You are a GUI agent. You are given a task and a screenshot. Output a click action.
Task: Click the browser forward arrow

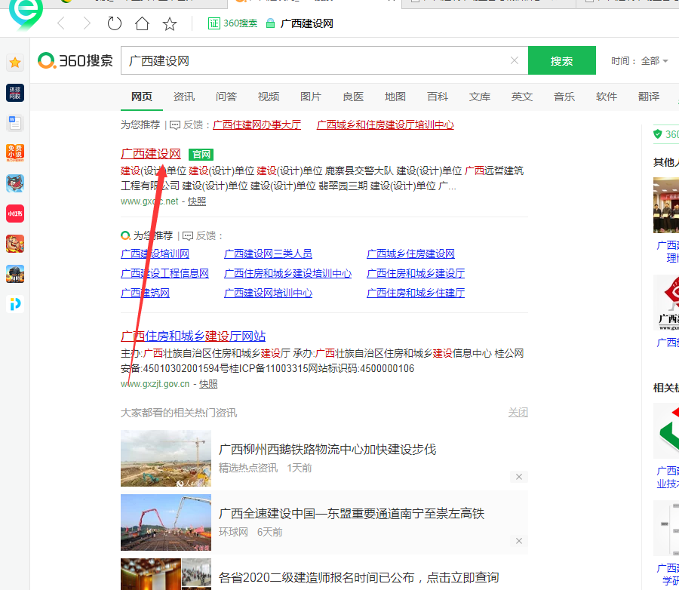(87, 23)
